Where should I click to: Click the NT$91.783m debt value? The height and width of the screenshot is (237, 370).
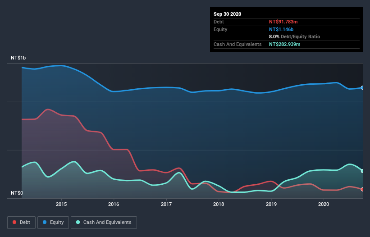pyautogui.click(x=283, y=22)
